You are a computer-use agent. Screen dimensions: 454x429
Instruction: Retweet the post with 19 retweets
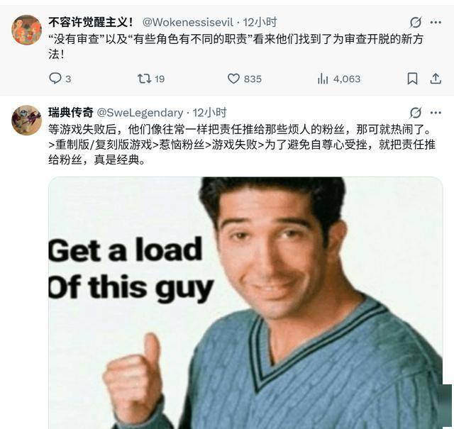tap(144, 79)
